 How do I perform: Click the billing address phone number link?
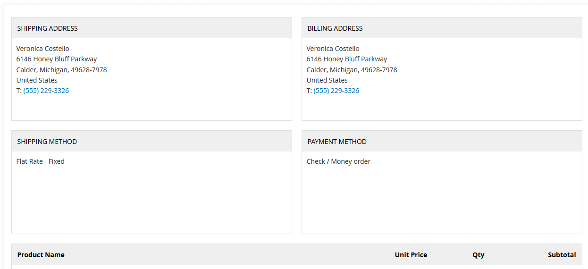click(336, 91)
